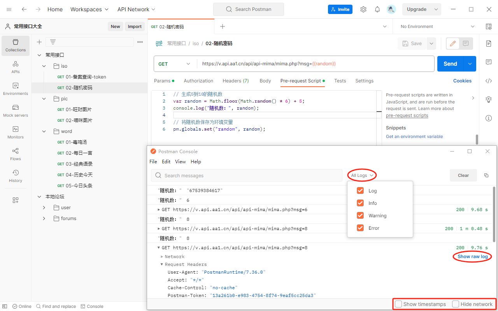Open Monitors in the sidebar
The image size is (498, 311).
tap(16, 133)
